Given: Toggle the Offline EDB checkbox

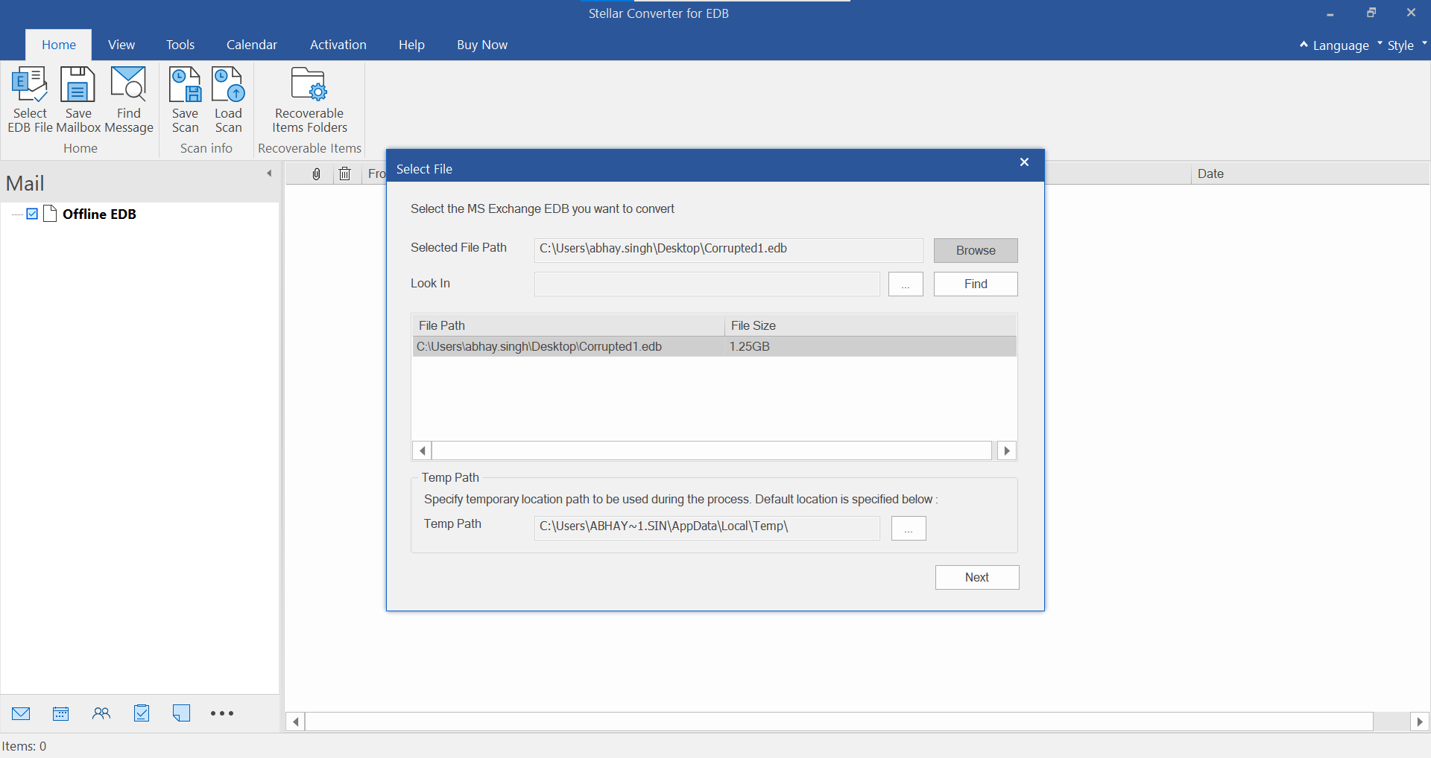Looking at the screenshot, I should pos(32,214).
